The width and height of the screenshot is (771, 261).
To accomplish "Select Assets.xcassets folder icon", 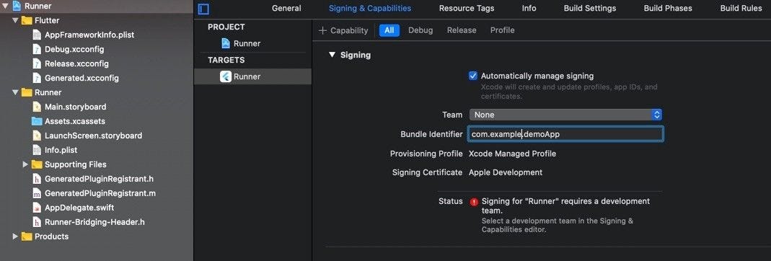I will coord(36,121).
